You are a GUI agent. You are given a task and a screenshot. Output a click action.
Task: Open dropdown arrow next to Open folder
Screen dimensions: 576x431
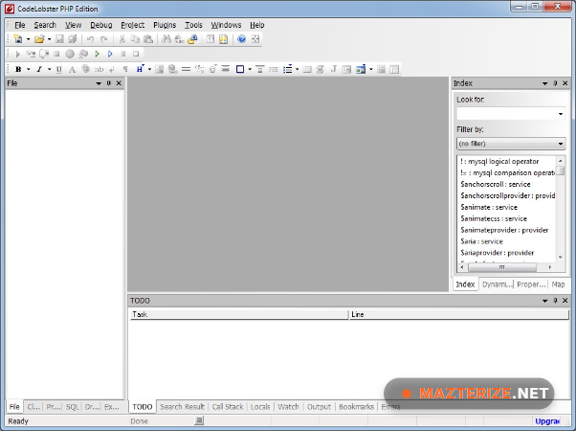[49, 39]
